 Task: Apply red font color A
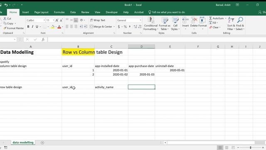(59, 27)
